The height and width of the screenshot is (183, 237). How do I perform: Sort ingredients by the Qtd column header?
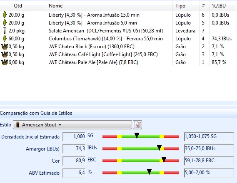click(18, 6)
